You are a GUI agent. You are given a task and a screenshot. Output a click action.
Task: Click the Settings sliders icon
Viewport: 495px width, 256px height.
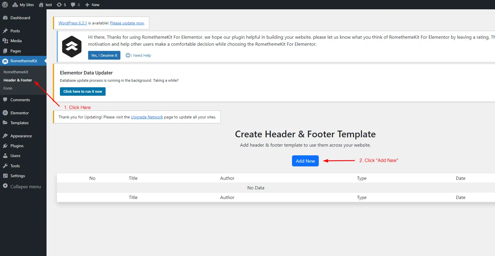(5, 176)
